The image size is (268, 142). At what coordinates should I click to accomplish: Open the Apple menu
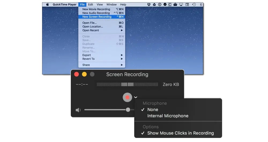pos(47,5)
